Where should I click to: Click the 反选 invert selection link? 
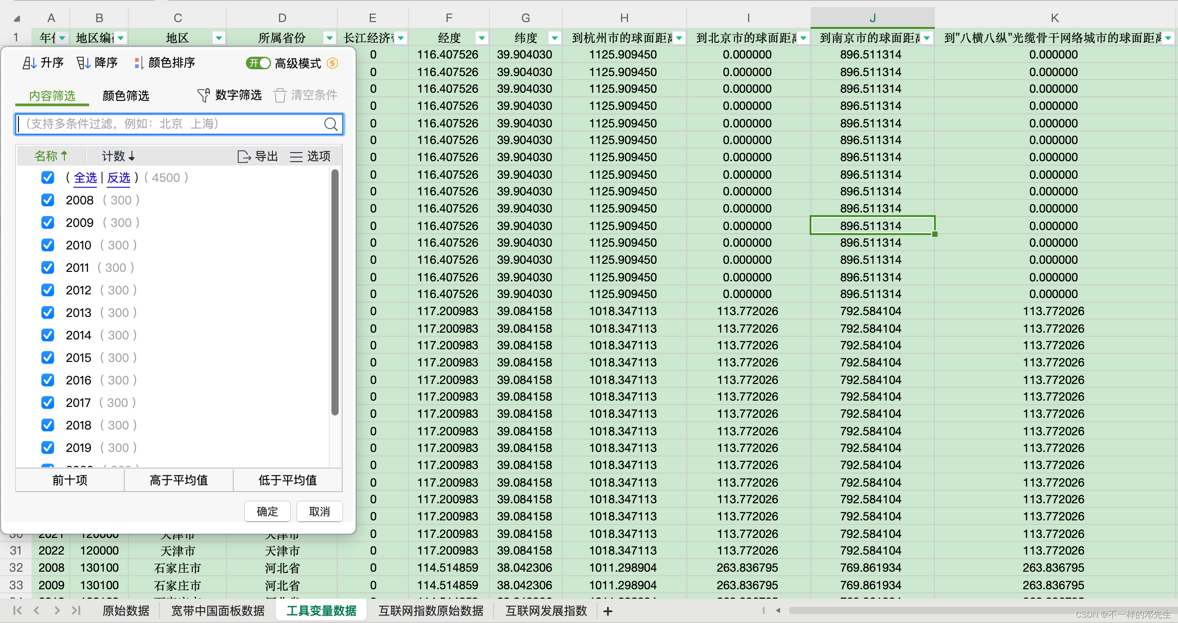[118, 178]
